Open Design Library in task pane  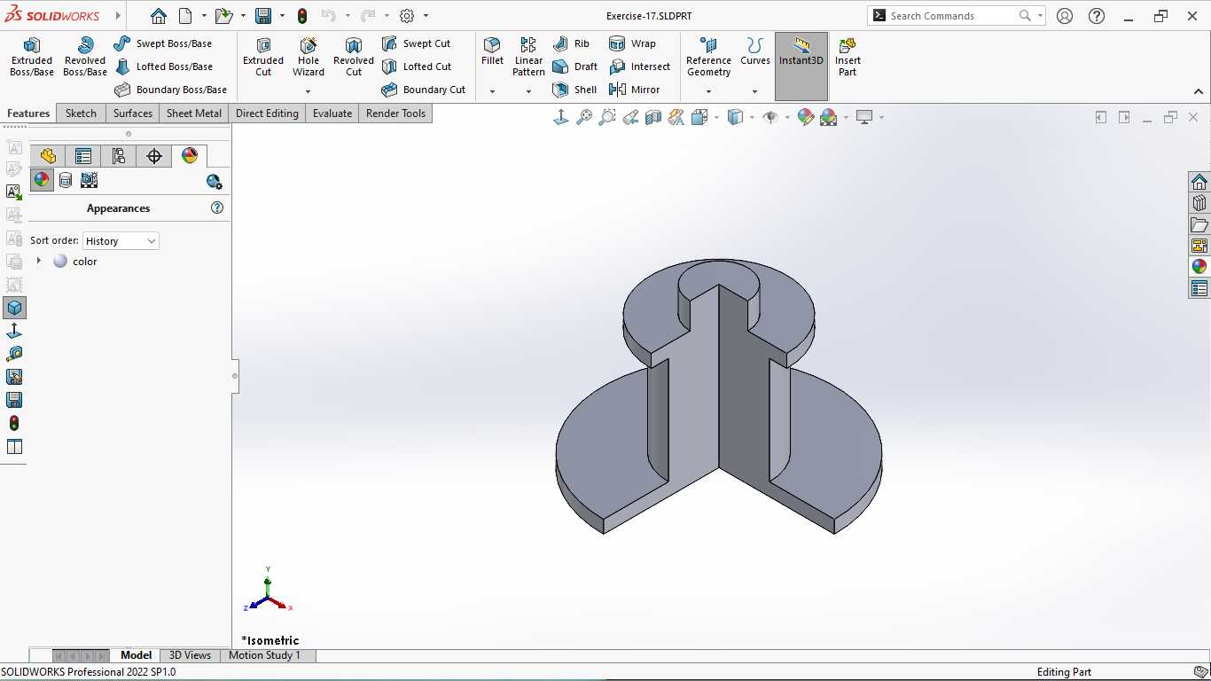tap(1199, 203)
